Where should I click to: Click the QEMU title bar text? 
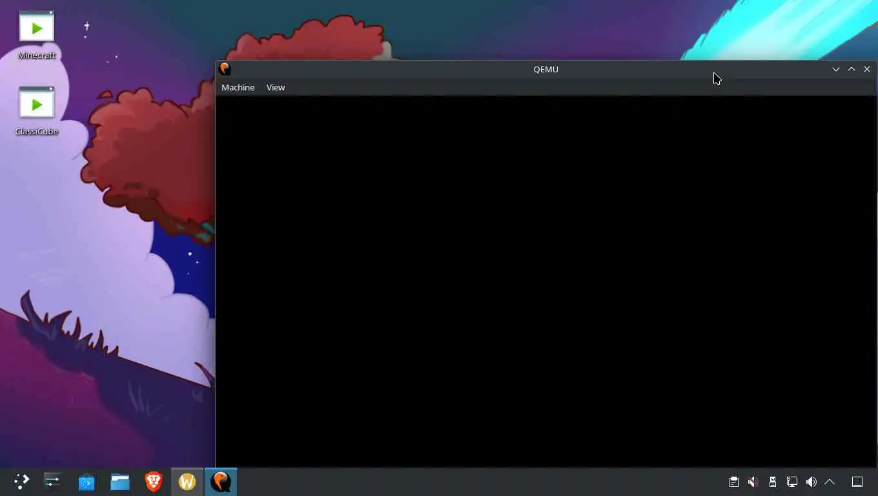click(x=546, y=69)
